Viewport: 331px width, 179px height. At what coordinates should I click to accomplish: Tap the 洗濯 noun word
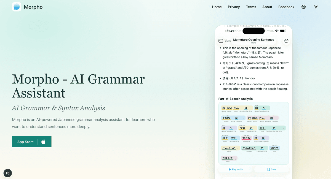tap(242, 128)
